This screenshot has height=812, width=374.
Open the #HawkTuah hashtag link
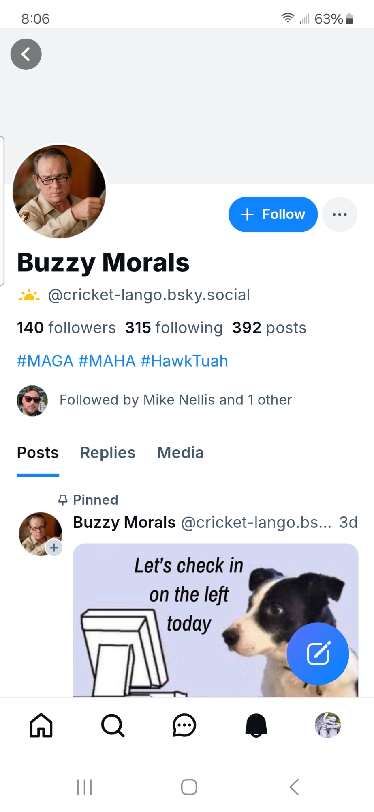pyautogui.click(x=184, y=361)
